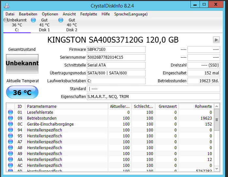
Task: Click the scrollbar up arrow in SMART list
Action: pyautogui.click(x=217, y=107)
